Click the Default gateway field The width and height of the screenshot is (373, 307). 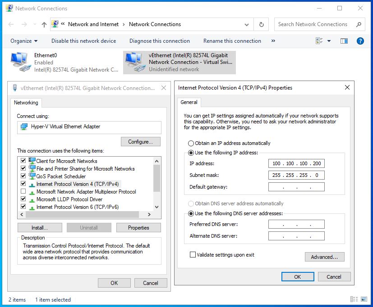click(x=296, y=187)
